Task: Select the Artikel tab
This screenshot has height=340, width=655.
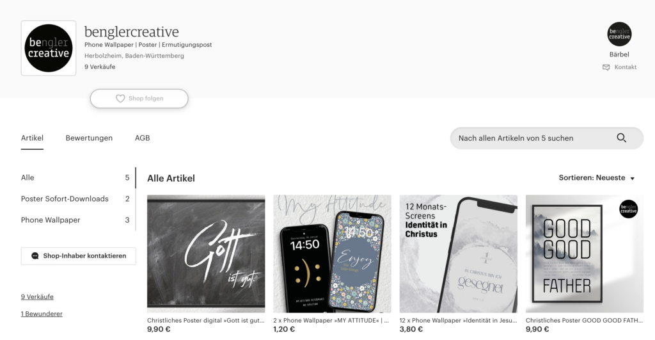Action: click(32, 138)
